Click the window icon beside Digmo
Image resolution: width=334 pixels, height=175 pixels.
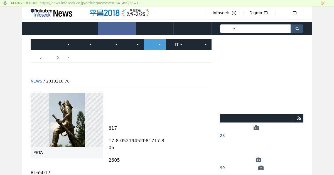(266, 13)
